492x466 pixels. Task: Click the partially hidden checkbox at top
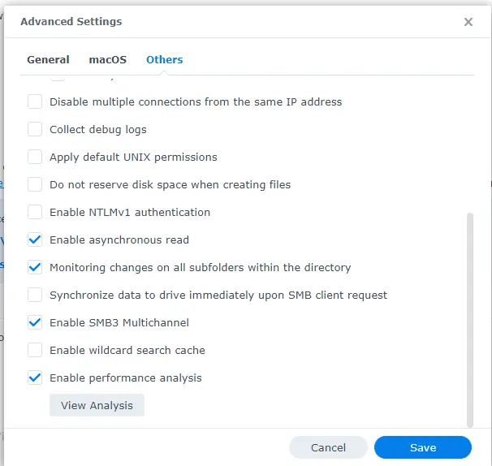58,79
